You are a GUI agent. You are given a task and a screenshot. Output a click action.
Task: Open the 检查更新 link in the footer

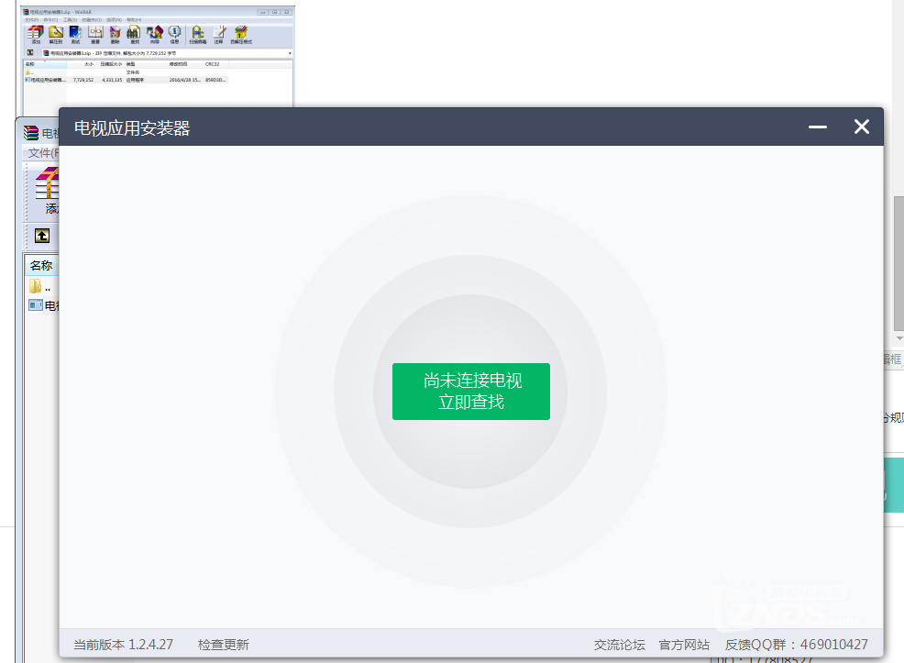pyautogui.click(x=223, y=645)
